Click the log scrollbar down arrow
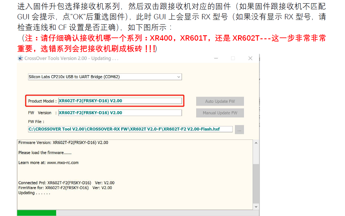Image resolution: width=345 pixels, height=216 pixels. [x=256, y=206]
